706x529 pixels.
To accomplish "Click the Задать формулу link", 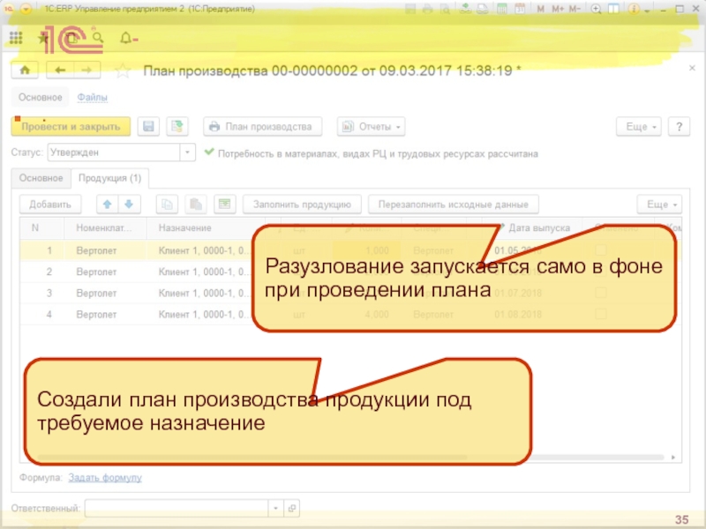I will [x=105, y=478].
